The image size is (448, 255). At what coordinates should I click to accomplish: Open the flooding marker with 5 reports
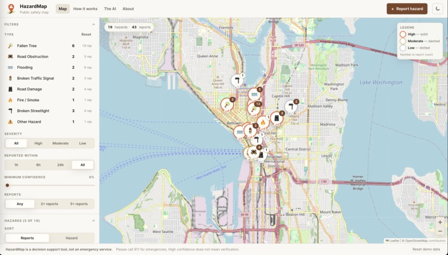[x=254, y=94]
